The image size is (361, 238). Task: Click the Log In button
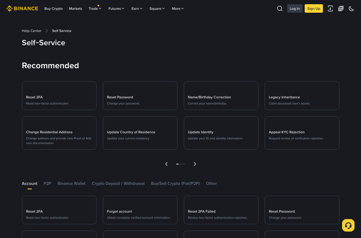coord(295,8)
